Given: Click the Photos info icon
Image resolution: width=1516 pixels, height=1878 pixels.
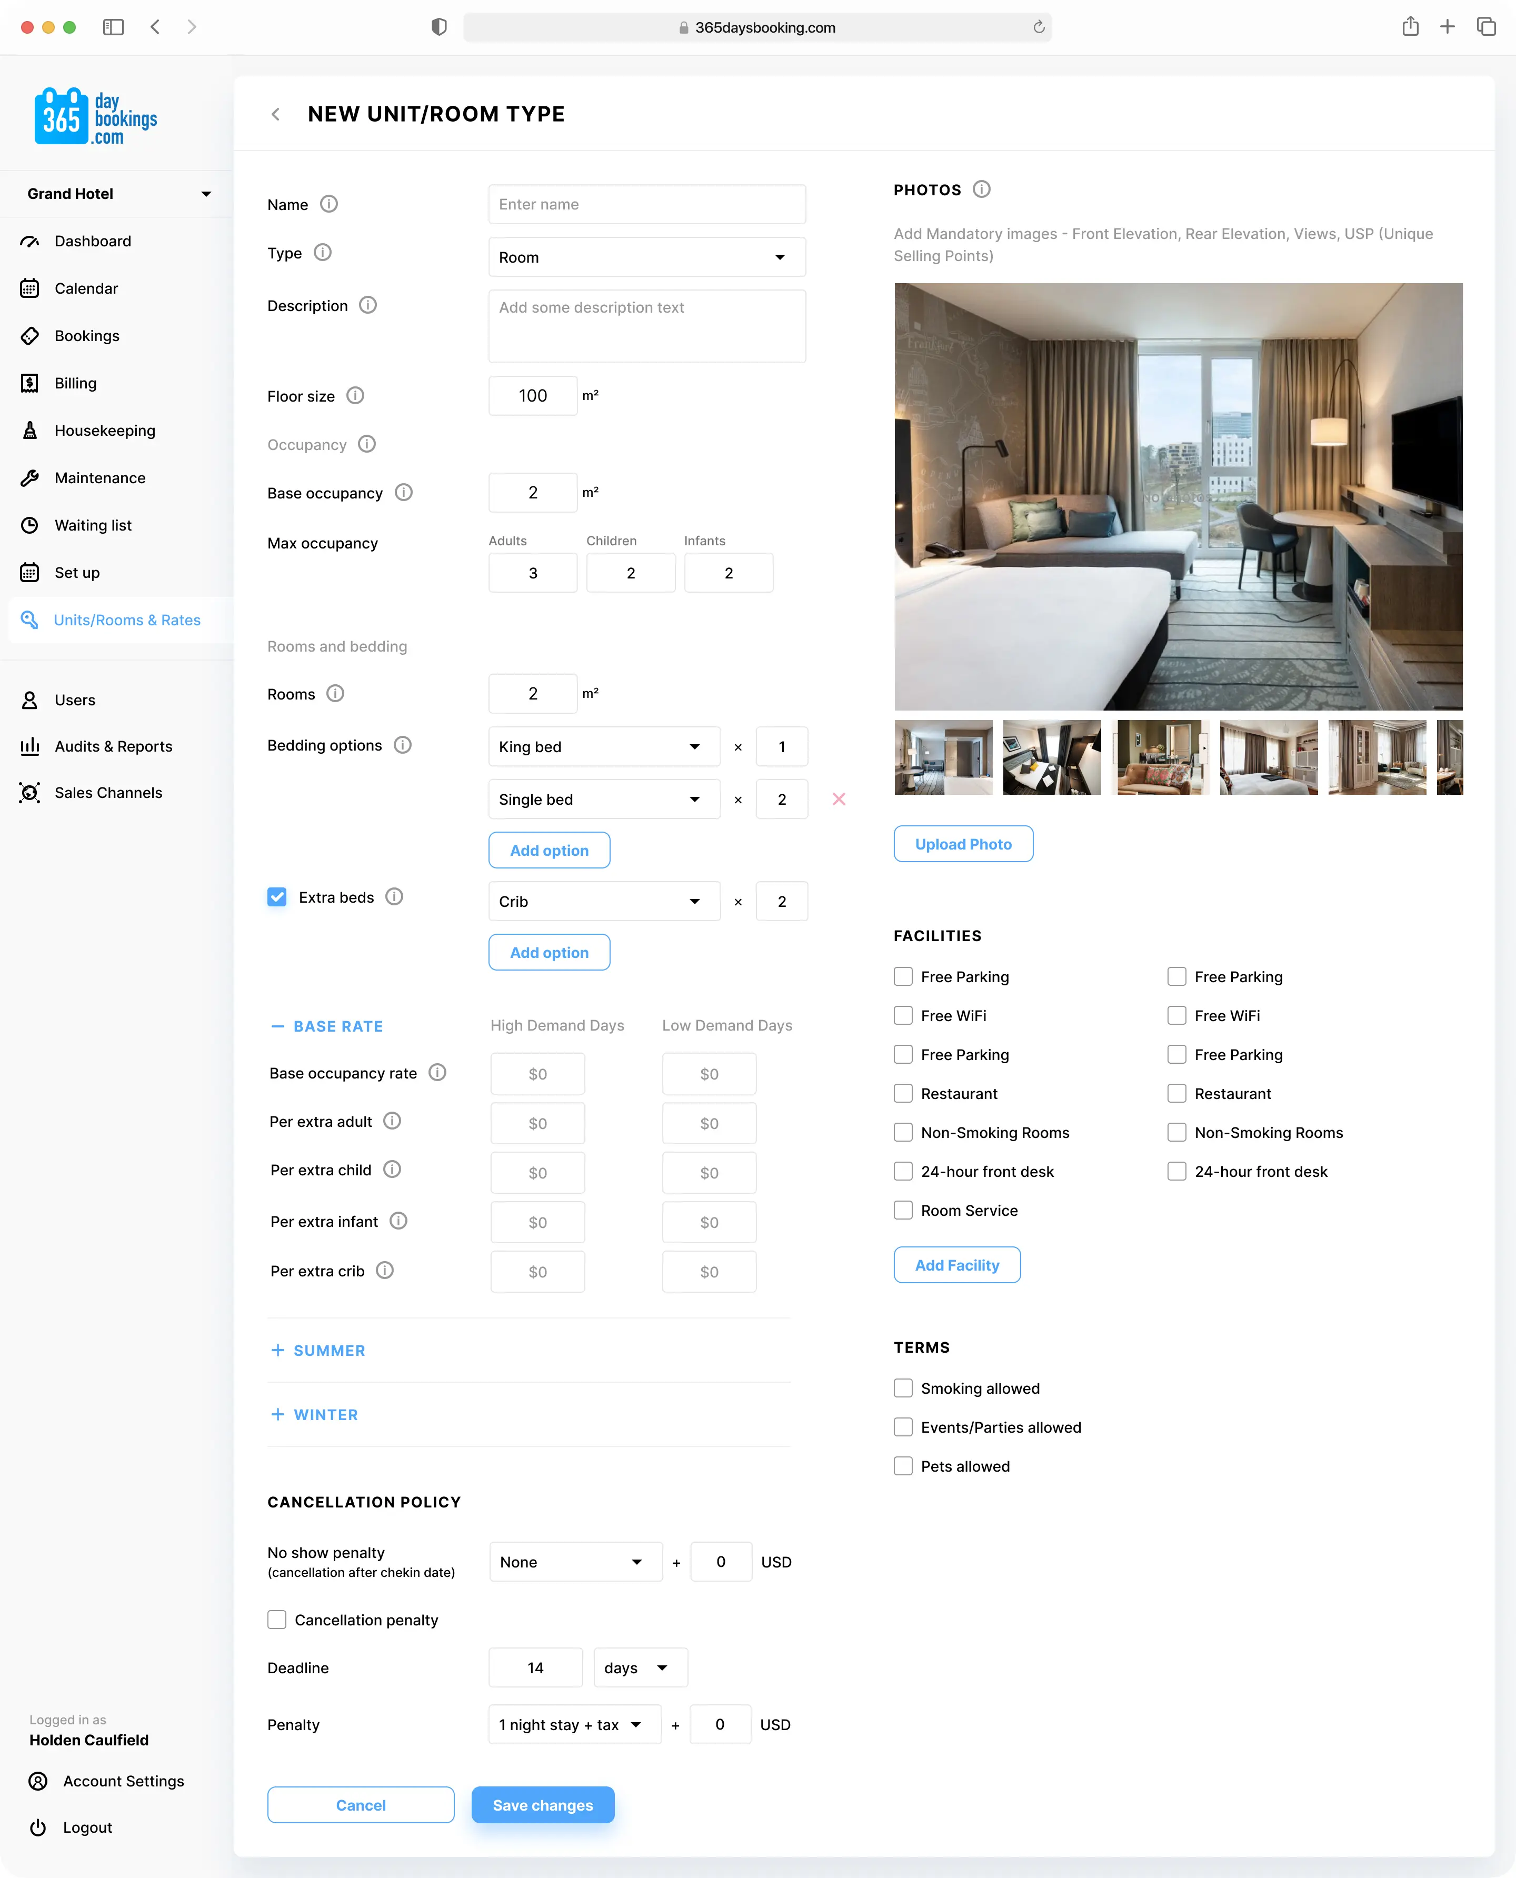Looking at the screenshot, I should click(x=982, y=189).
